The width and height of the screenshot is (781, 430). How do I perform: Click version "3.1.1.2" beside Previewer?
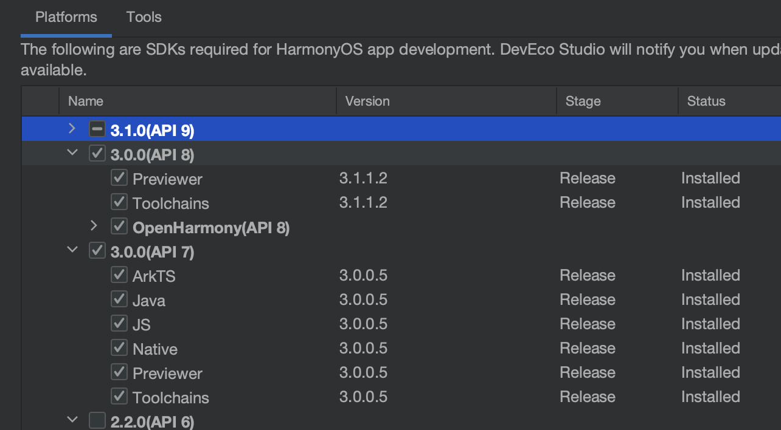pyautogui.click(x=363, y=178)
